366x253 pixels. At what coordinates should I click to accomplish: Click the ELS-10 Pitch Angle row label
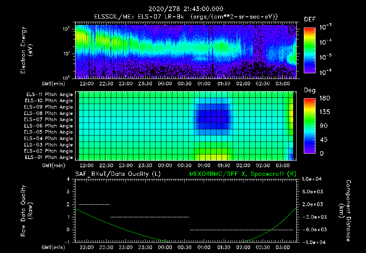click(49, 101)
